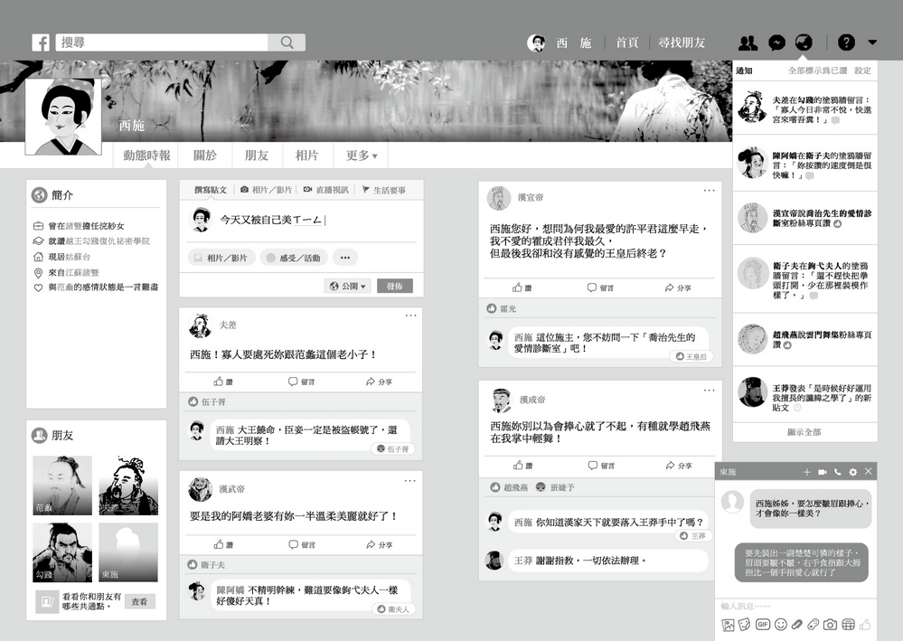This screenshot has height=641, width=903.
Task: Click the post composer text area
Action: coord(301,220)
